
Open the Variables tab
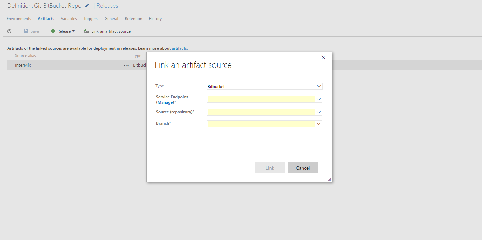tap(69, 19)
